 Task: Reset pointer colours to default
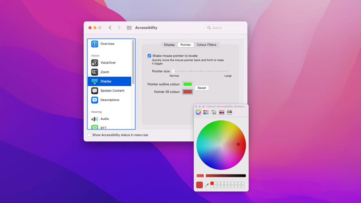click(202, 88)
